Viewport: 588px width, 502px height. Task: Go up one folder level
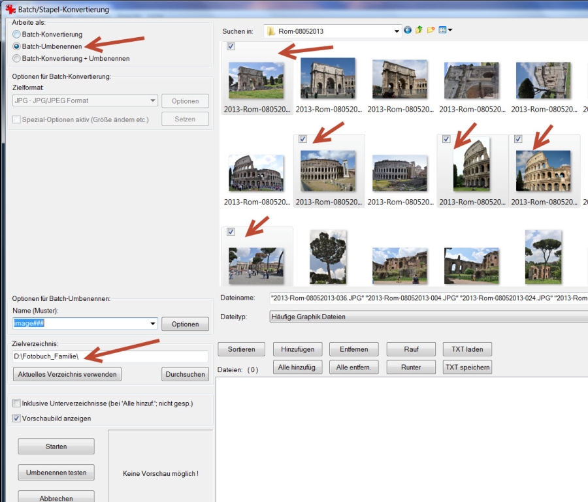[x=419, y=31]
